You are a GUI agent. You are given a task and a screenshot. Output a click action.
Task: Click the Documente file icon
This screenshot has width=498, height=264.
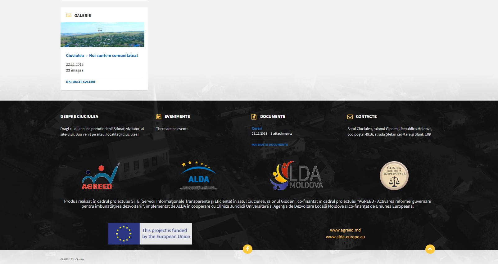[x=254, y=117]
